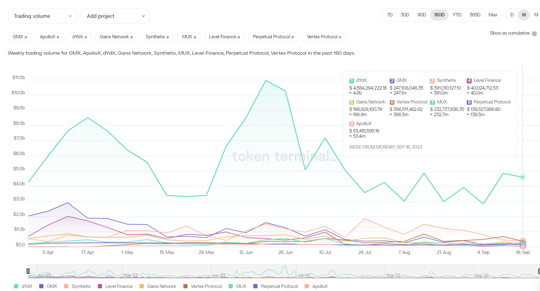
Task: Select the 180D time range
Action: pyautogui.click(x=439, y=15)
